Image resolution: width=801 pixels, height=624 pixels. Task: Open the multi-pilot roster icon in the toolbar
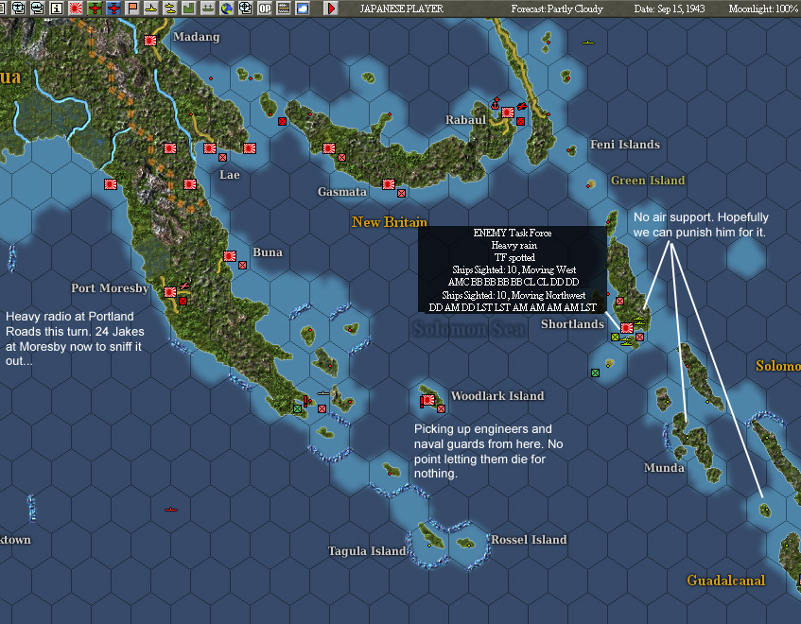[38, 9]
